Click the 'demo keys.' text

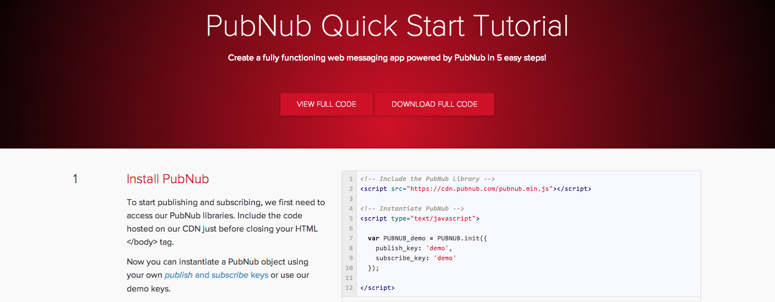point(149,288)
